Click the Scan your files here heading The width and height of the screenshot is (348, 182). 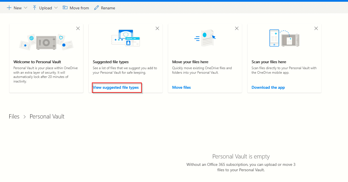tap(269, 62)
